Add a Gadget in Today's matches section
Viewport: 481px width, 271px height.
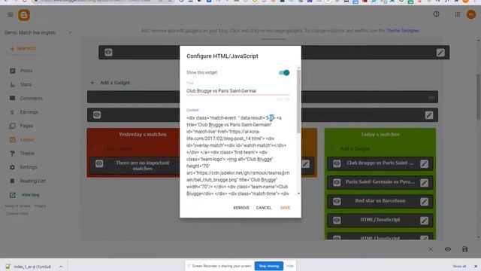tap(351, 149)
